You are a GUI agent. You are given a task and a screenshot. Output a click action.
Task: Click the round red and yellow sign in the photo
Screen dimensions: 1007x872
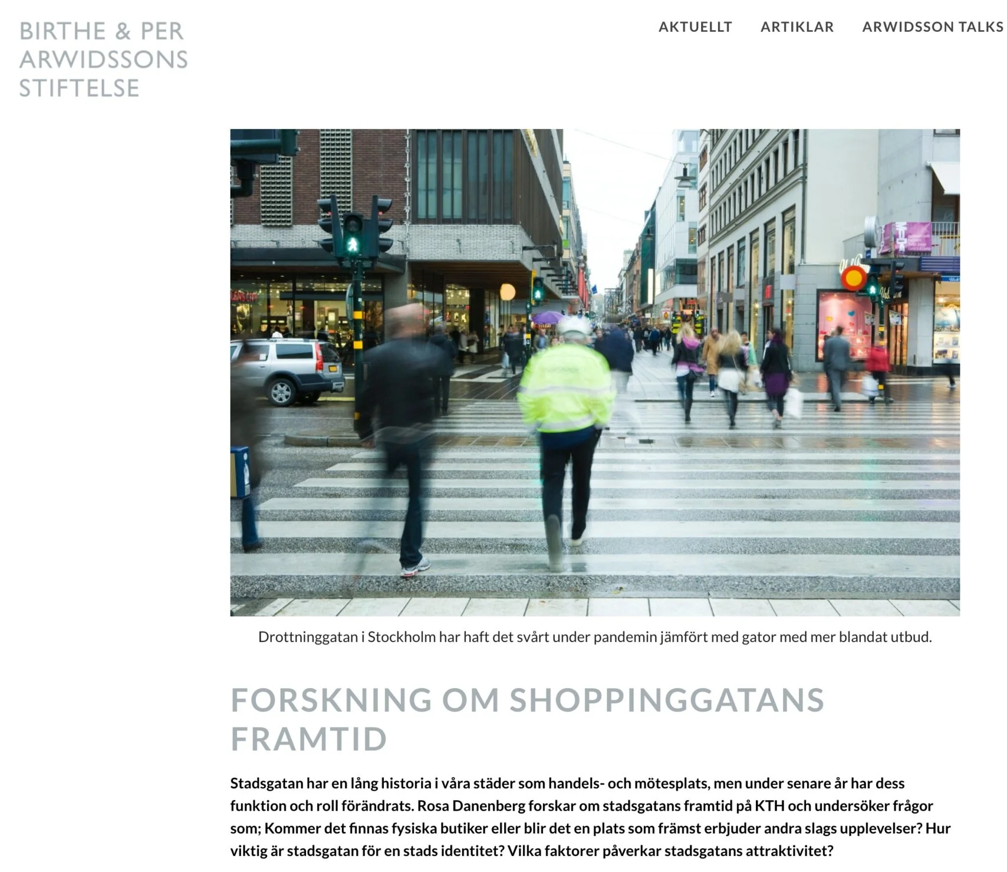[x=853, y=278]
